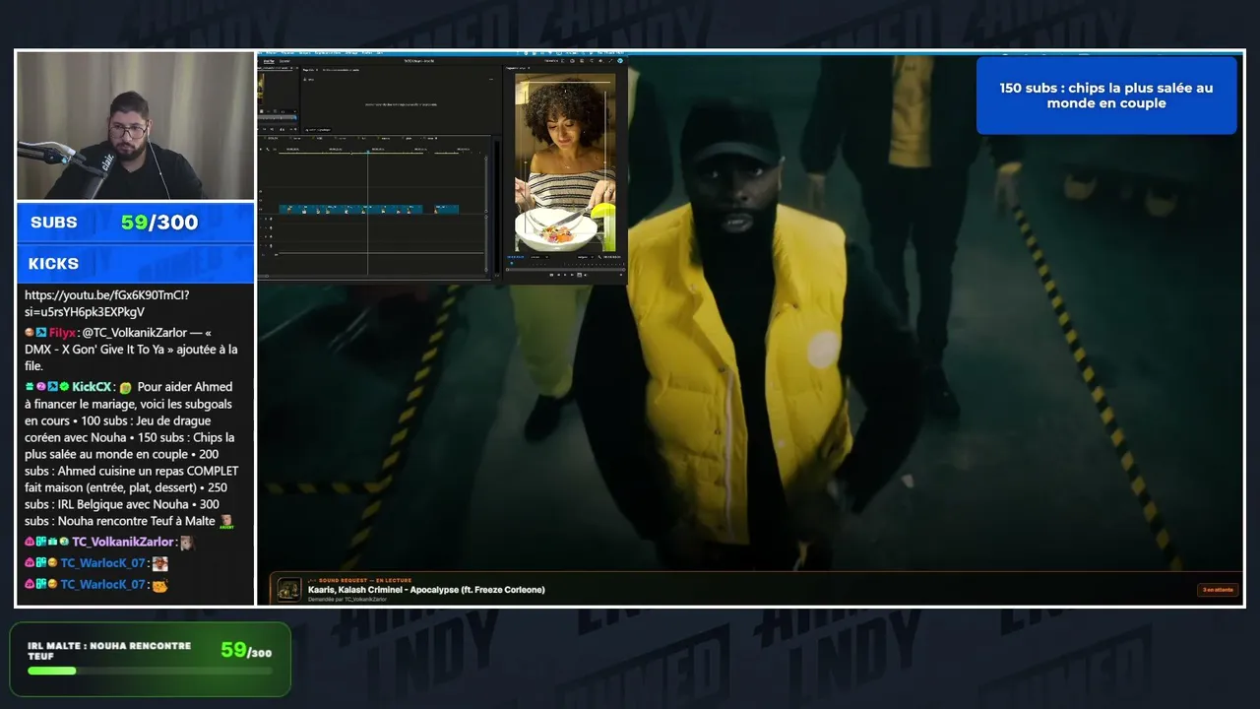Click the blue timecode under the program monitor
The height and width of the screenshot is (709, 1260).
click(x=517, y=257)
